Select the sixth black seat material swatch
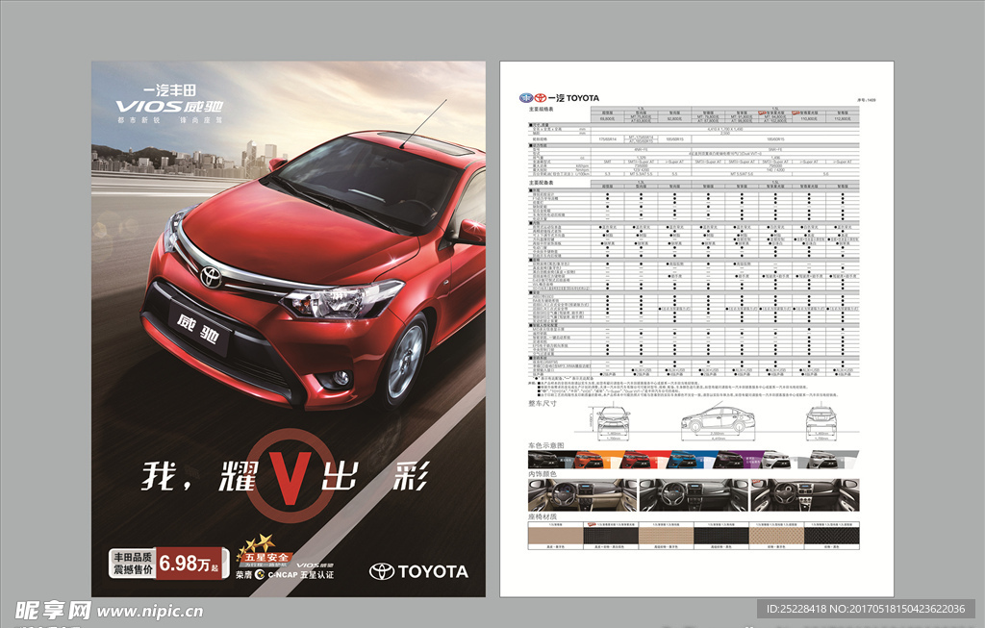The width and height of the screenshot is (985, 628). (x=832, y=536)
